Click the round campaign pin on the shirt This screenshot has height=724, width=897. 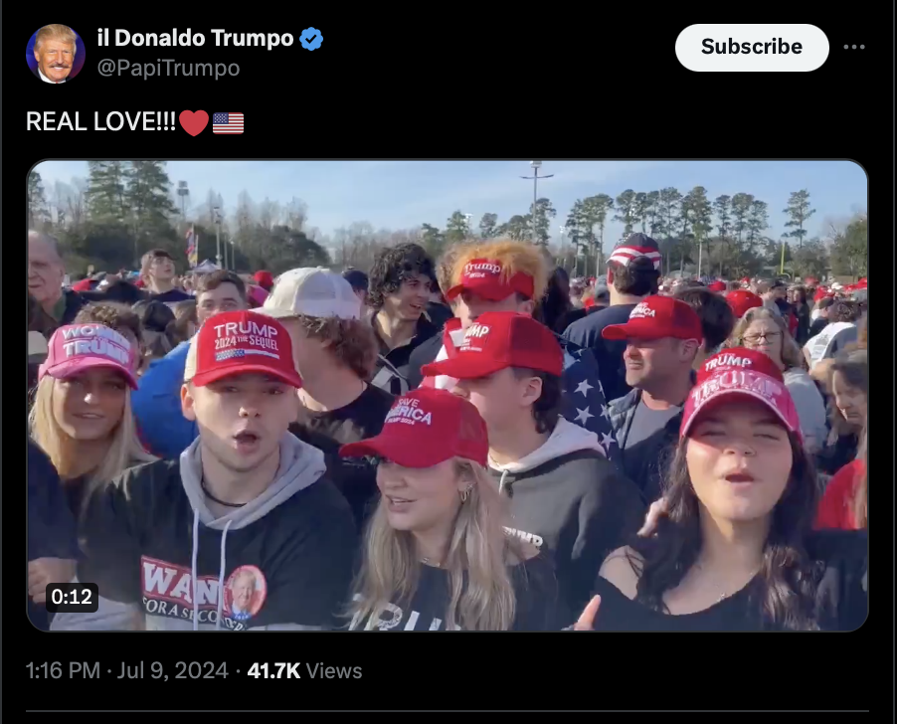(x=245, y=592)
